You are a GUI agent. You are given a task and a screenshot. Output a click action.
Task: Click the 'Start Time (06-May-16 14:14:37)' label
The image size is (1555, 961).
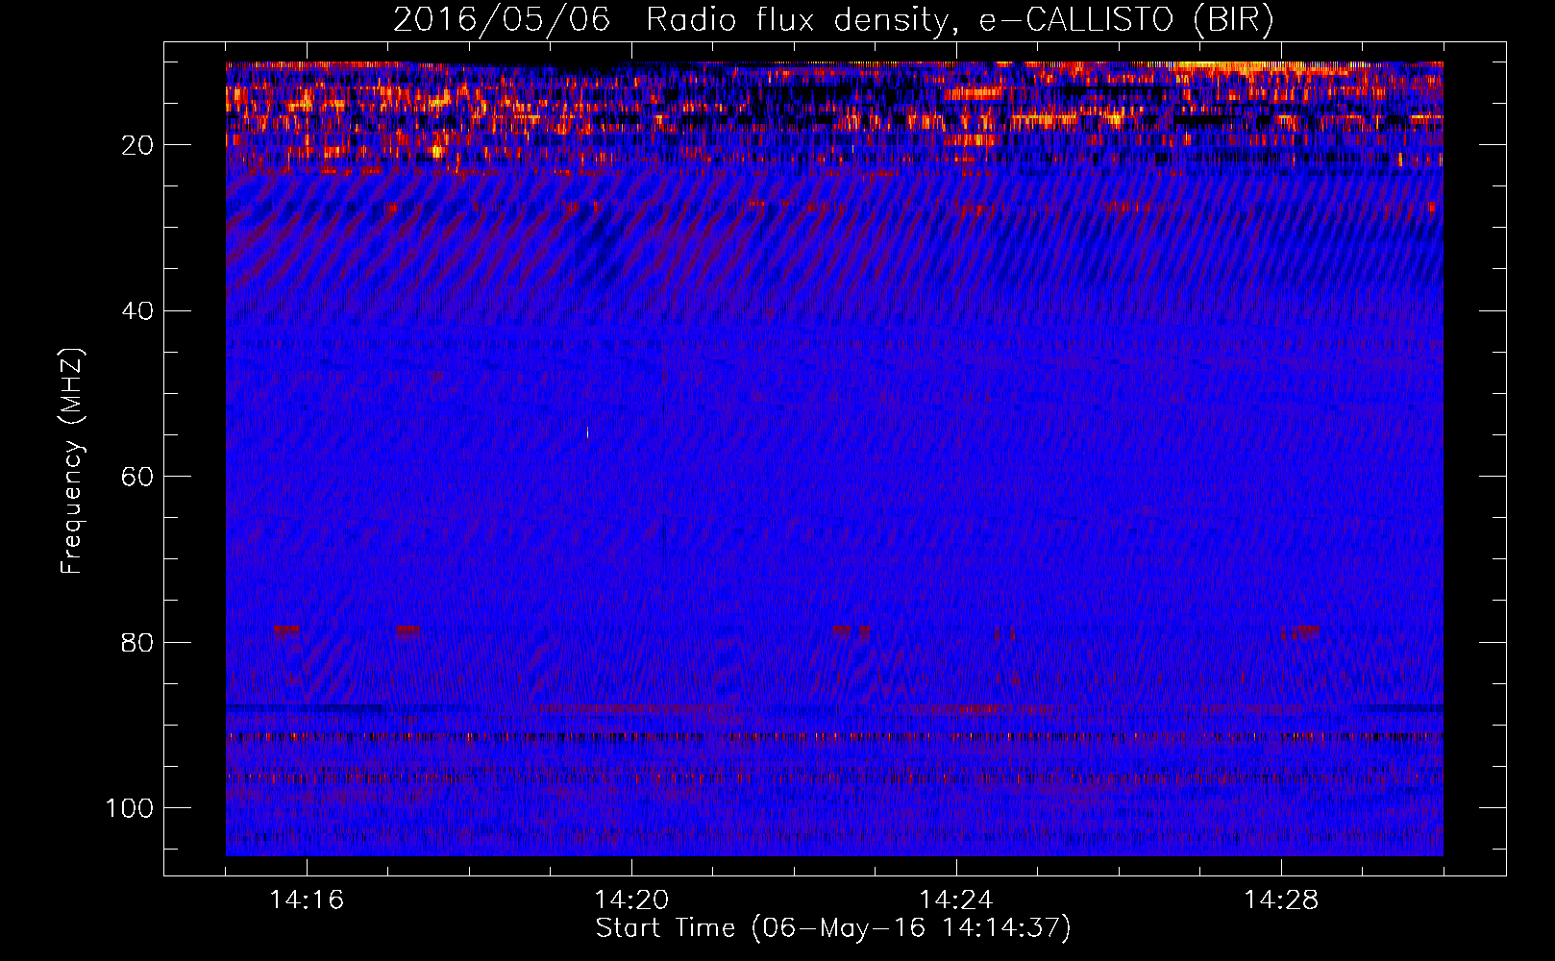[x=833, y=928]
